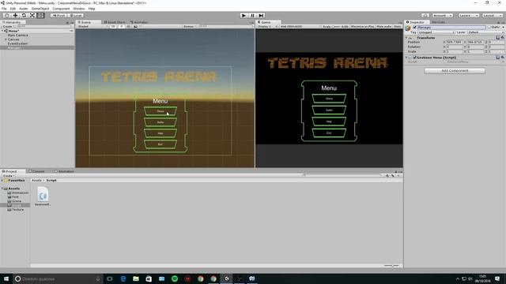Viewport: 506px width, 284px height.
Task: Open the Layer dropdown in Inspector
Action: (x=485, y=32)
